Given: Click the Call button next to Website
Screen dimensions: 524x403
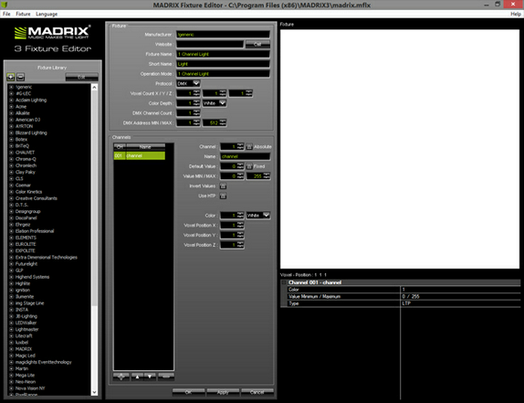Looking at the screenshot, I should tap(257, 44).
